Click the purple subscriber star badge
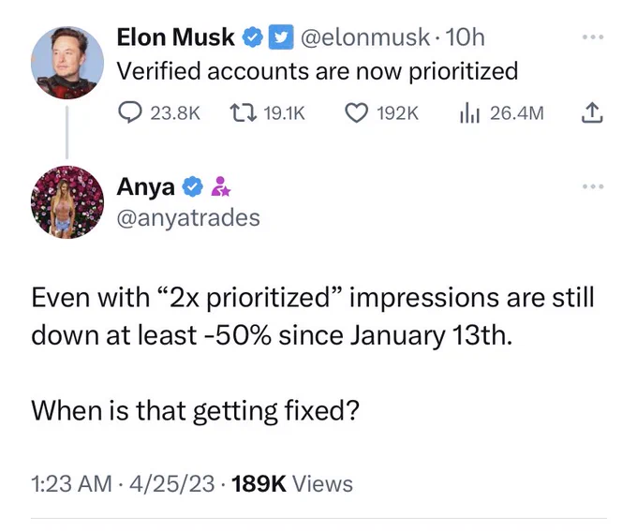The width and height of the screenshot is (637, 531). click(x=218, y=186)
